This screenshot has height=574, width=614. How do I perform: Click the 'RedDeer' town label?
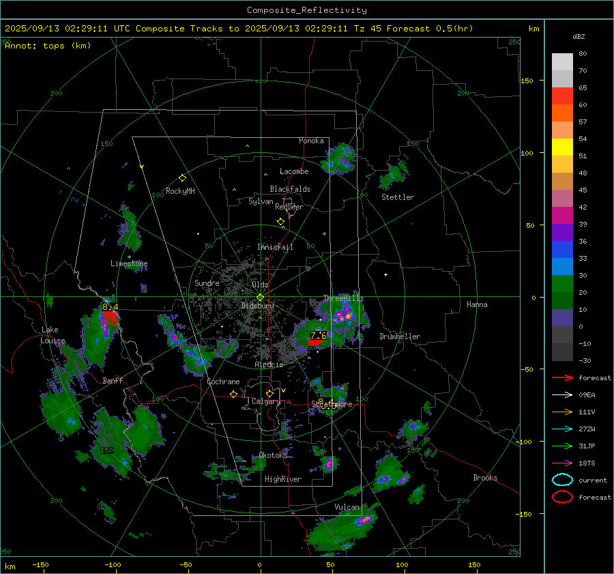click(x=289, y=207)
